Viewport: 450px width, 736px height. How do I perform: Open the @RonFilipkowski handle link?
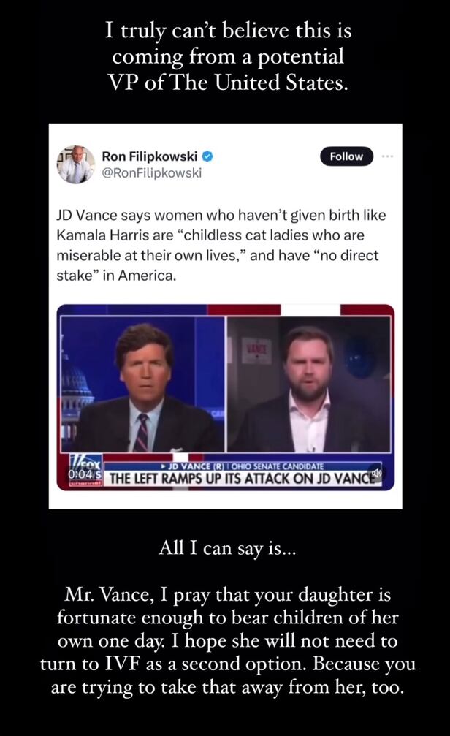click(151, 172)
